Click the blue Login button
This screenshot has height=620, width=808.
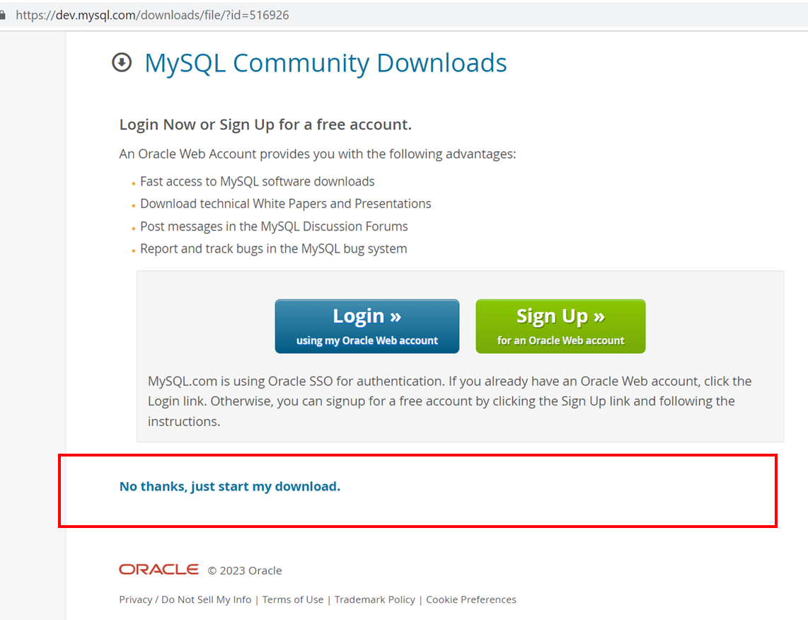coord(367,326)
